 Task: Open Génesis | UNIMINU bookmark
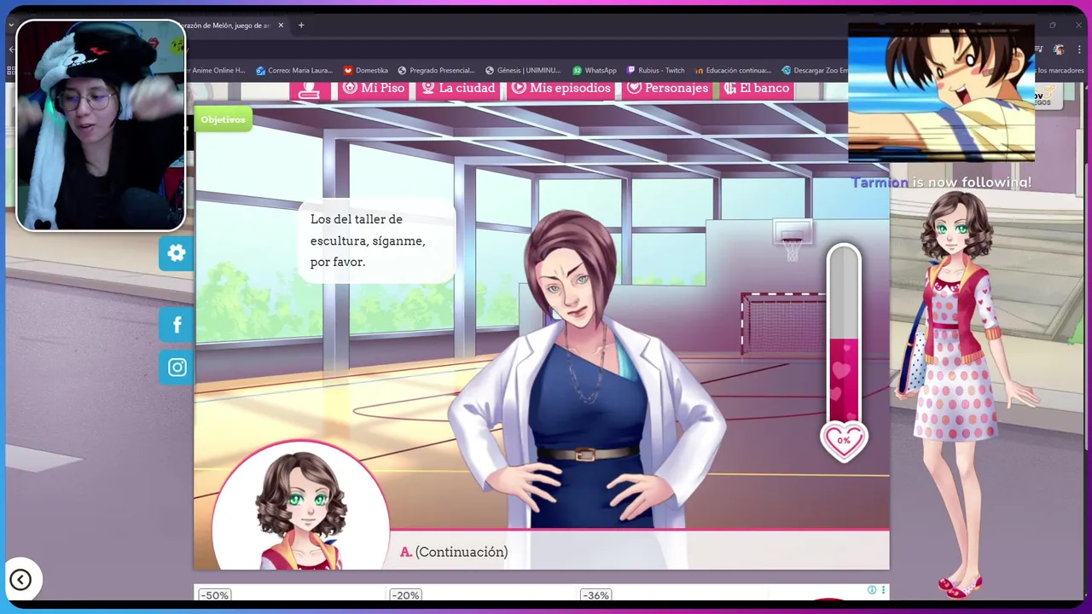(523, 71)
